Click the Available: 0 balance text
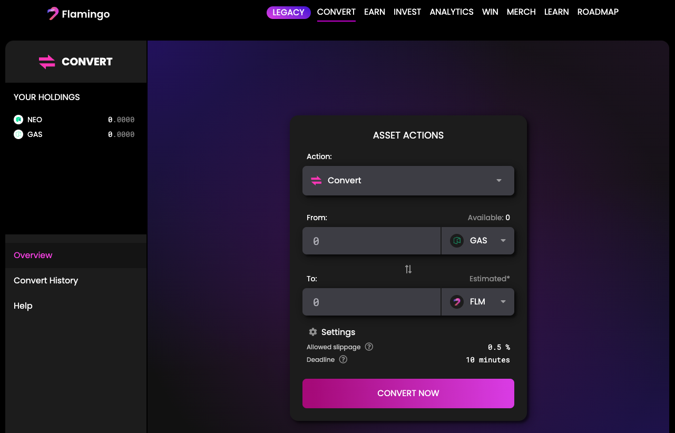675x433 pixels. tap(489, 218)
